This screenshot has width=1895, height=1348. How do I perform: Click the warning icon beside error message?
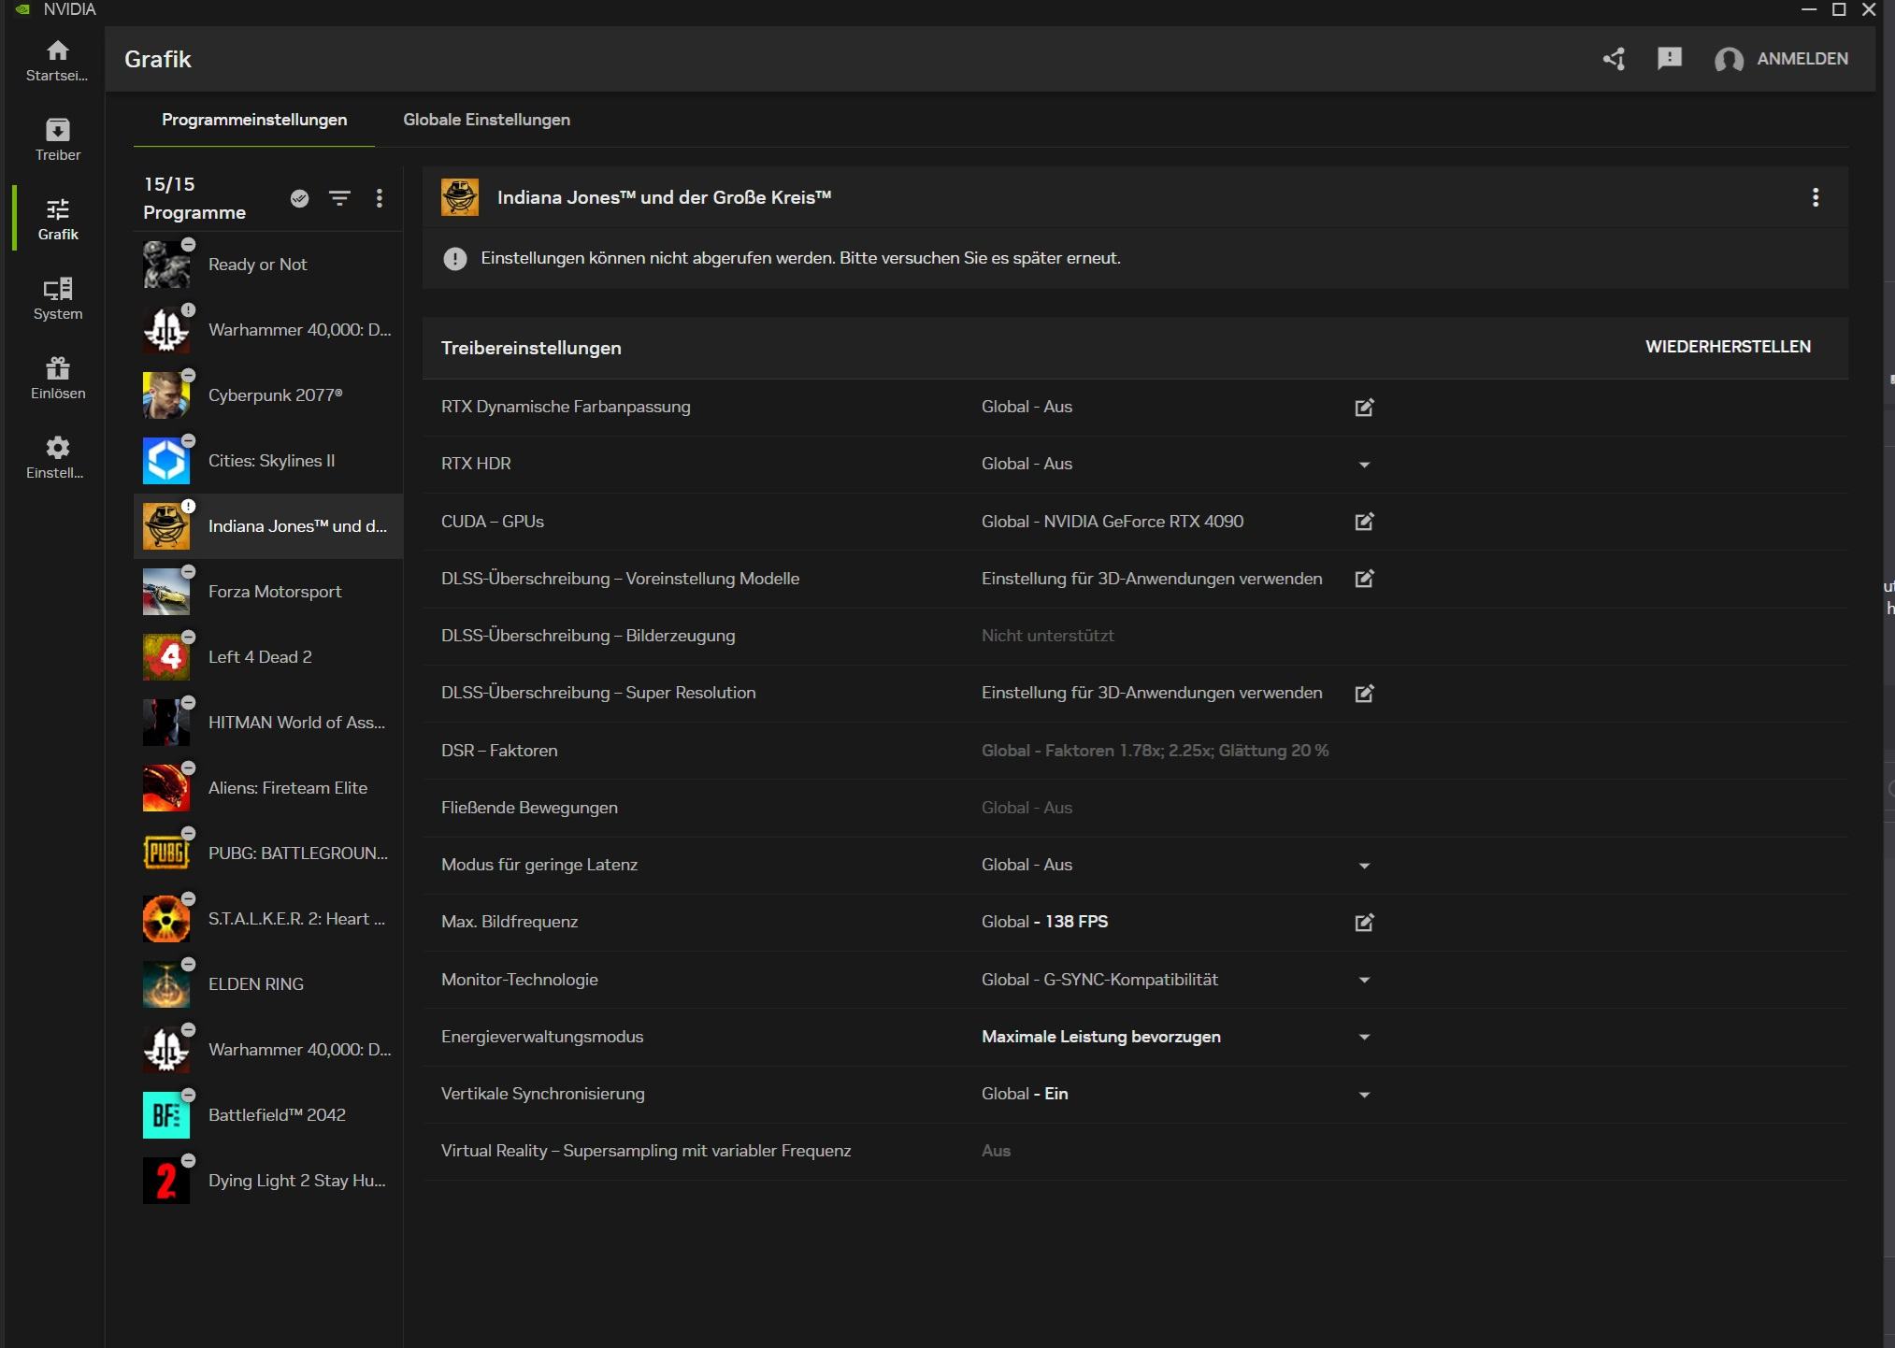[x=454, y=259]
